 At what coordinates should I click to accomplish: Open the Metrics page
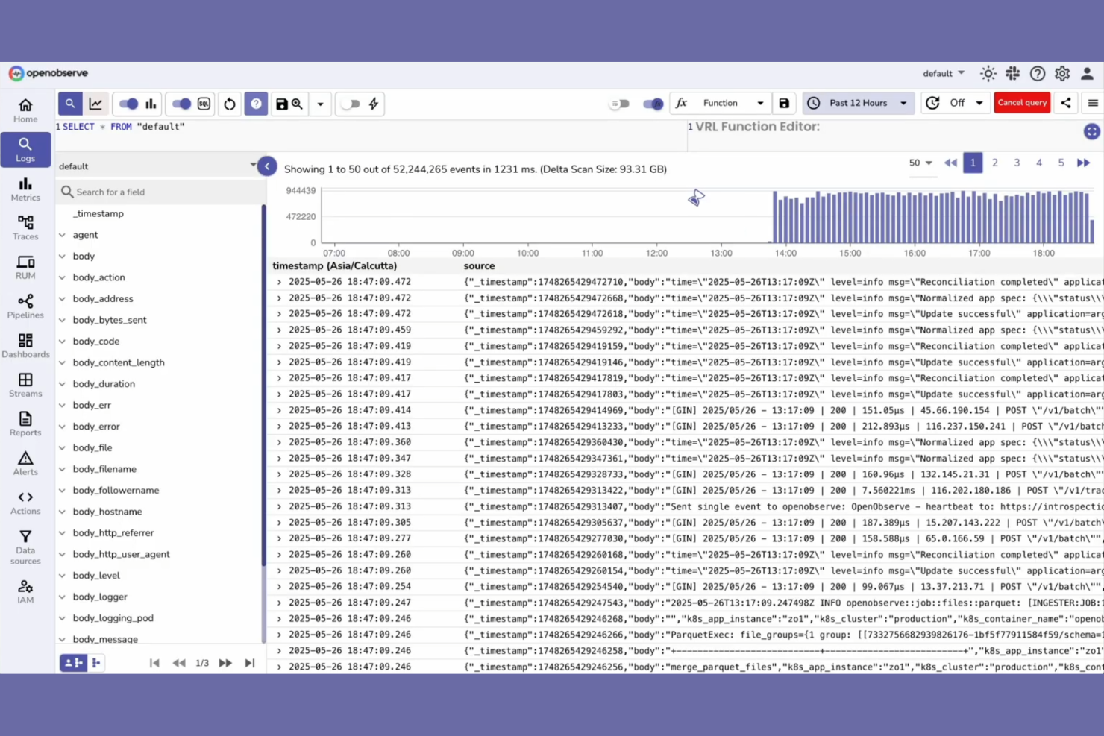point(25,188)
